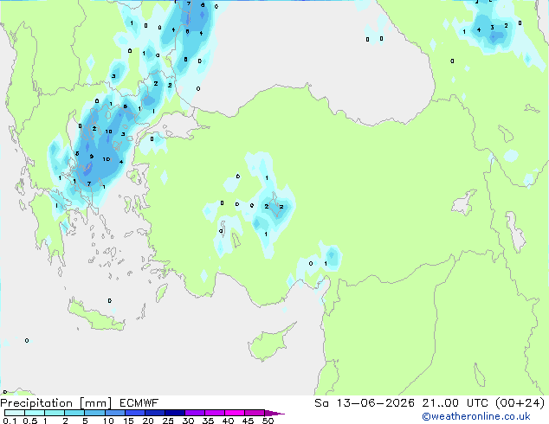Click the island of Crete on the map
The width and height of the screenshot is (549, 424).
96,317
